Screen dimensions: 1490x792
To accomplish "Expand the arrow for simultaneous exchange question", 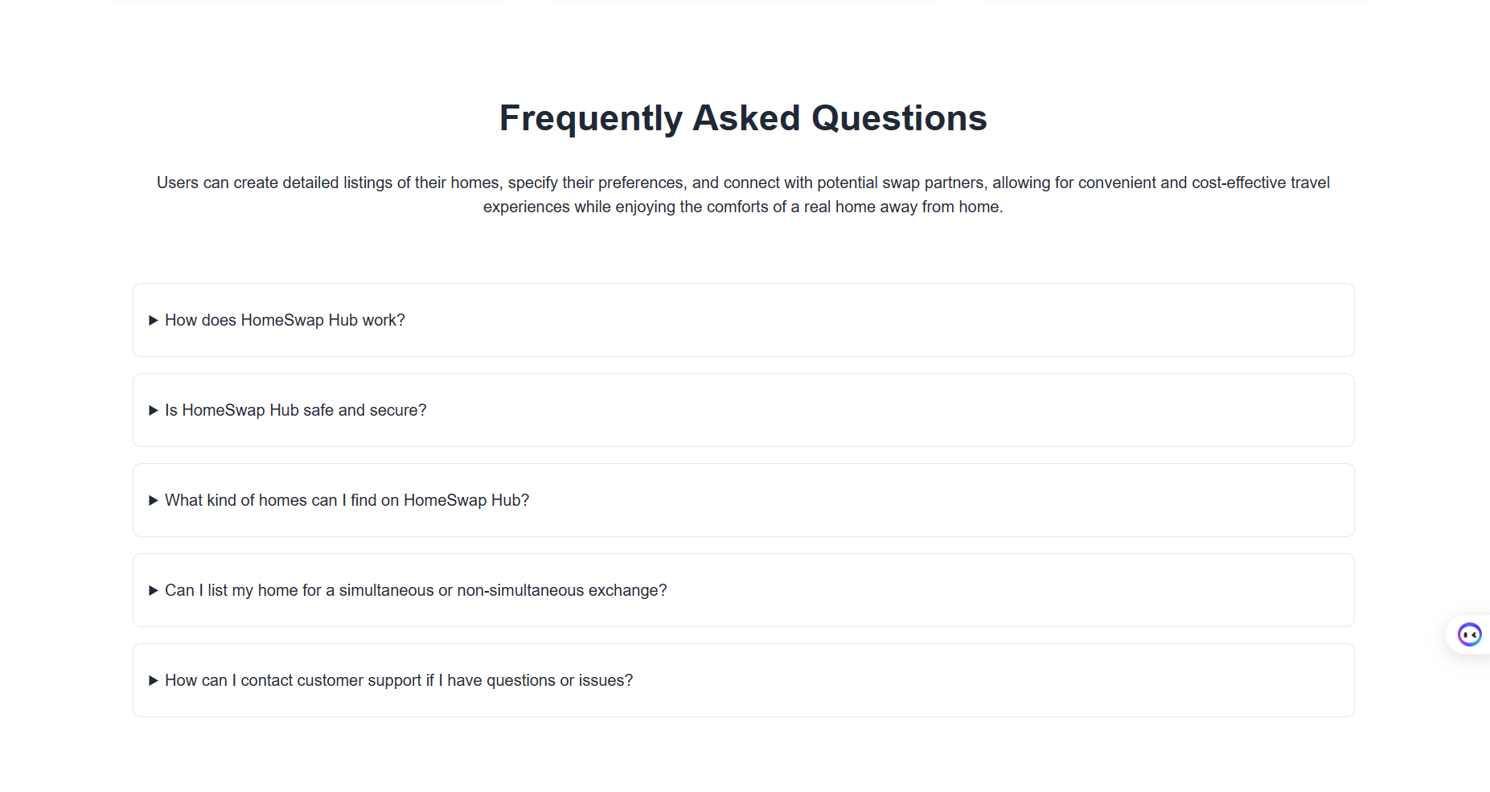I will point(153,590).
